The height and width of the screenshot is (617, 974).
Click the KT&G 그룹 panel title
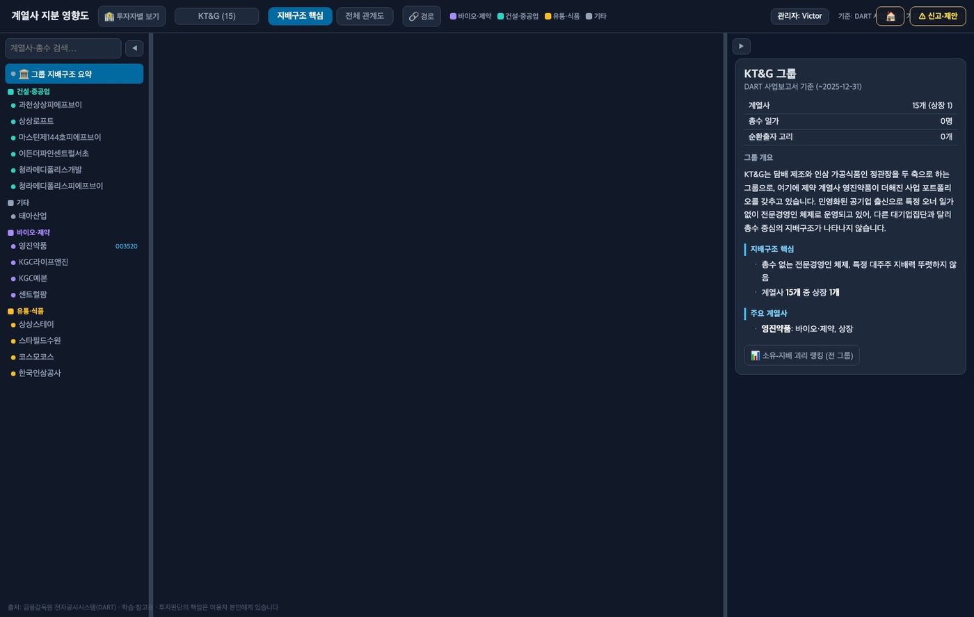770,74
